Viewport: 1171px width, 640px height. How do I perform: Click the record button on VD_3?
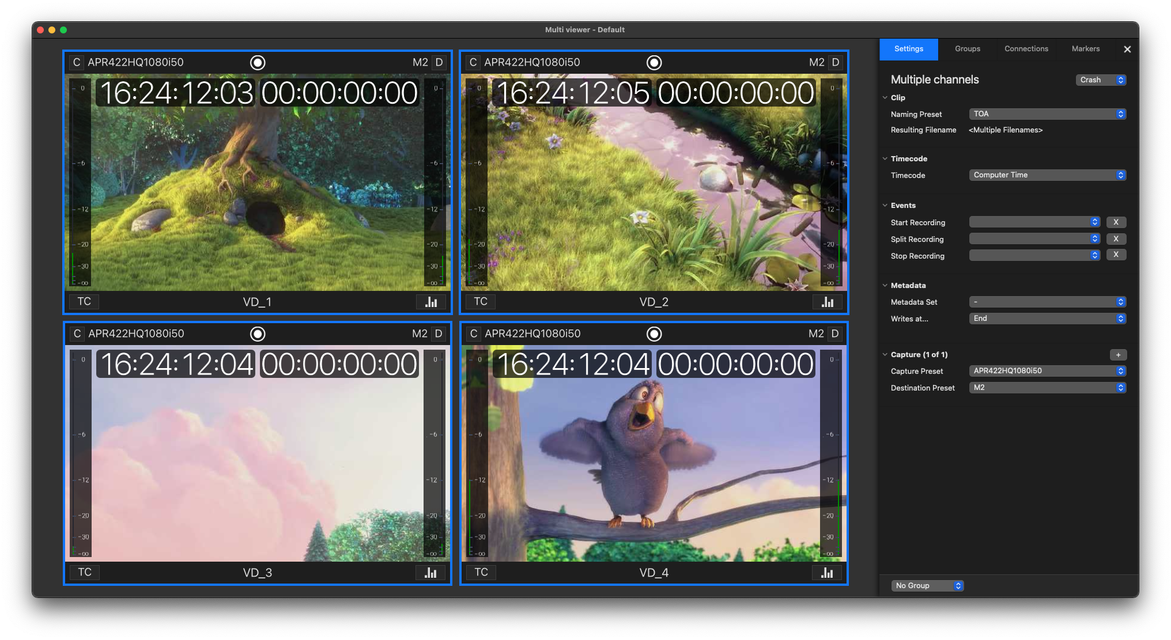point(258,334)
